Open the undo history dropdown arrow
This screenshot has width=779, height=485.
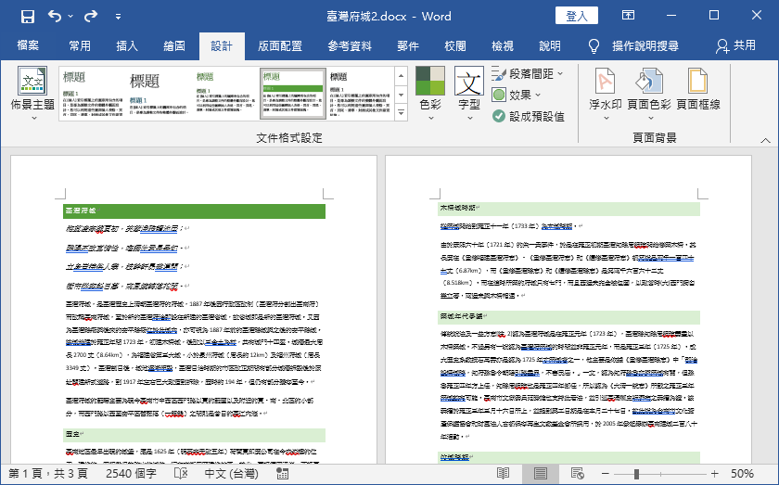[70, 17]
